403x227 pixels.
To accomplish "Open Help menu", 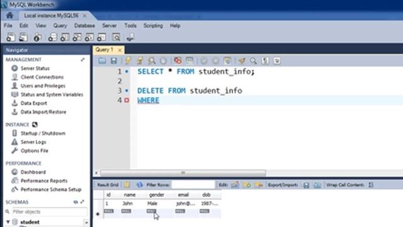I will pos(175,26).
